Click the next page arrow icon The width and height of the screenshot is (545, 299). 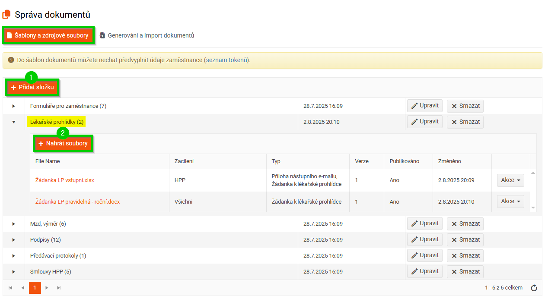[47, 288]
